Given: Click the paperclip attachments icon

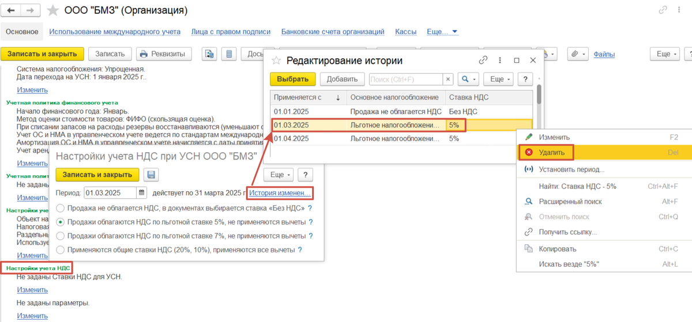Looking at the screenshot, I should tap(574, 54).
